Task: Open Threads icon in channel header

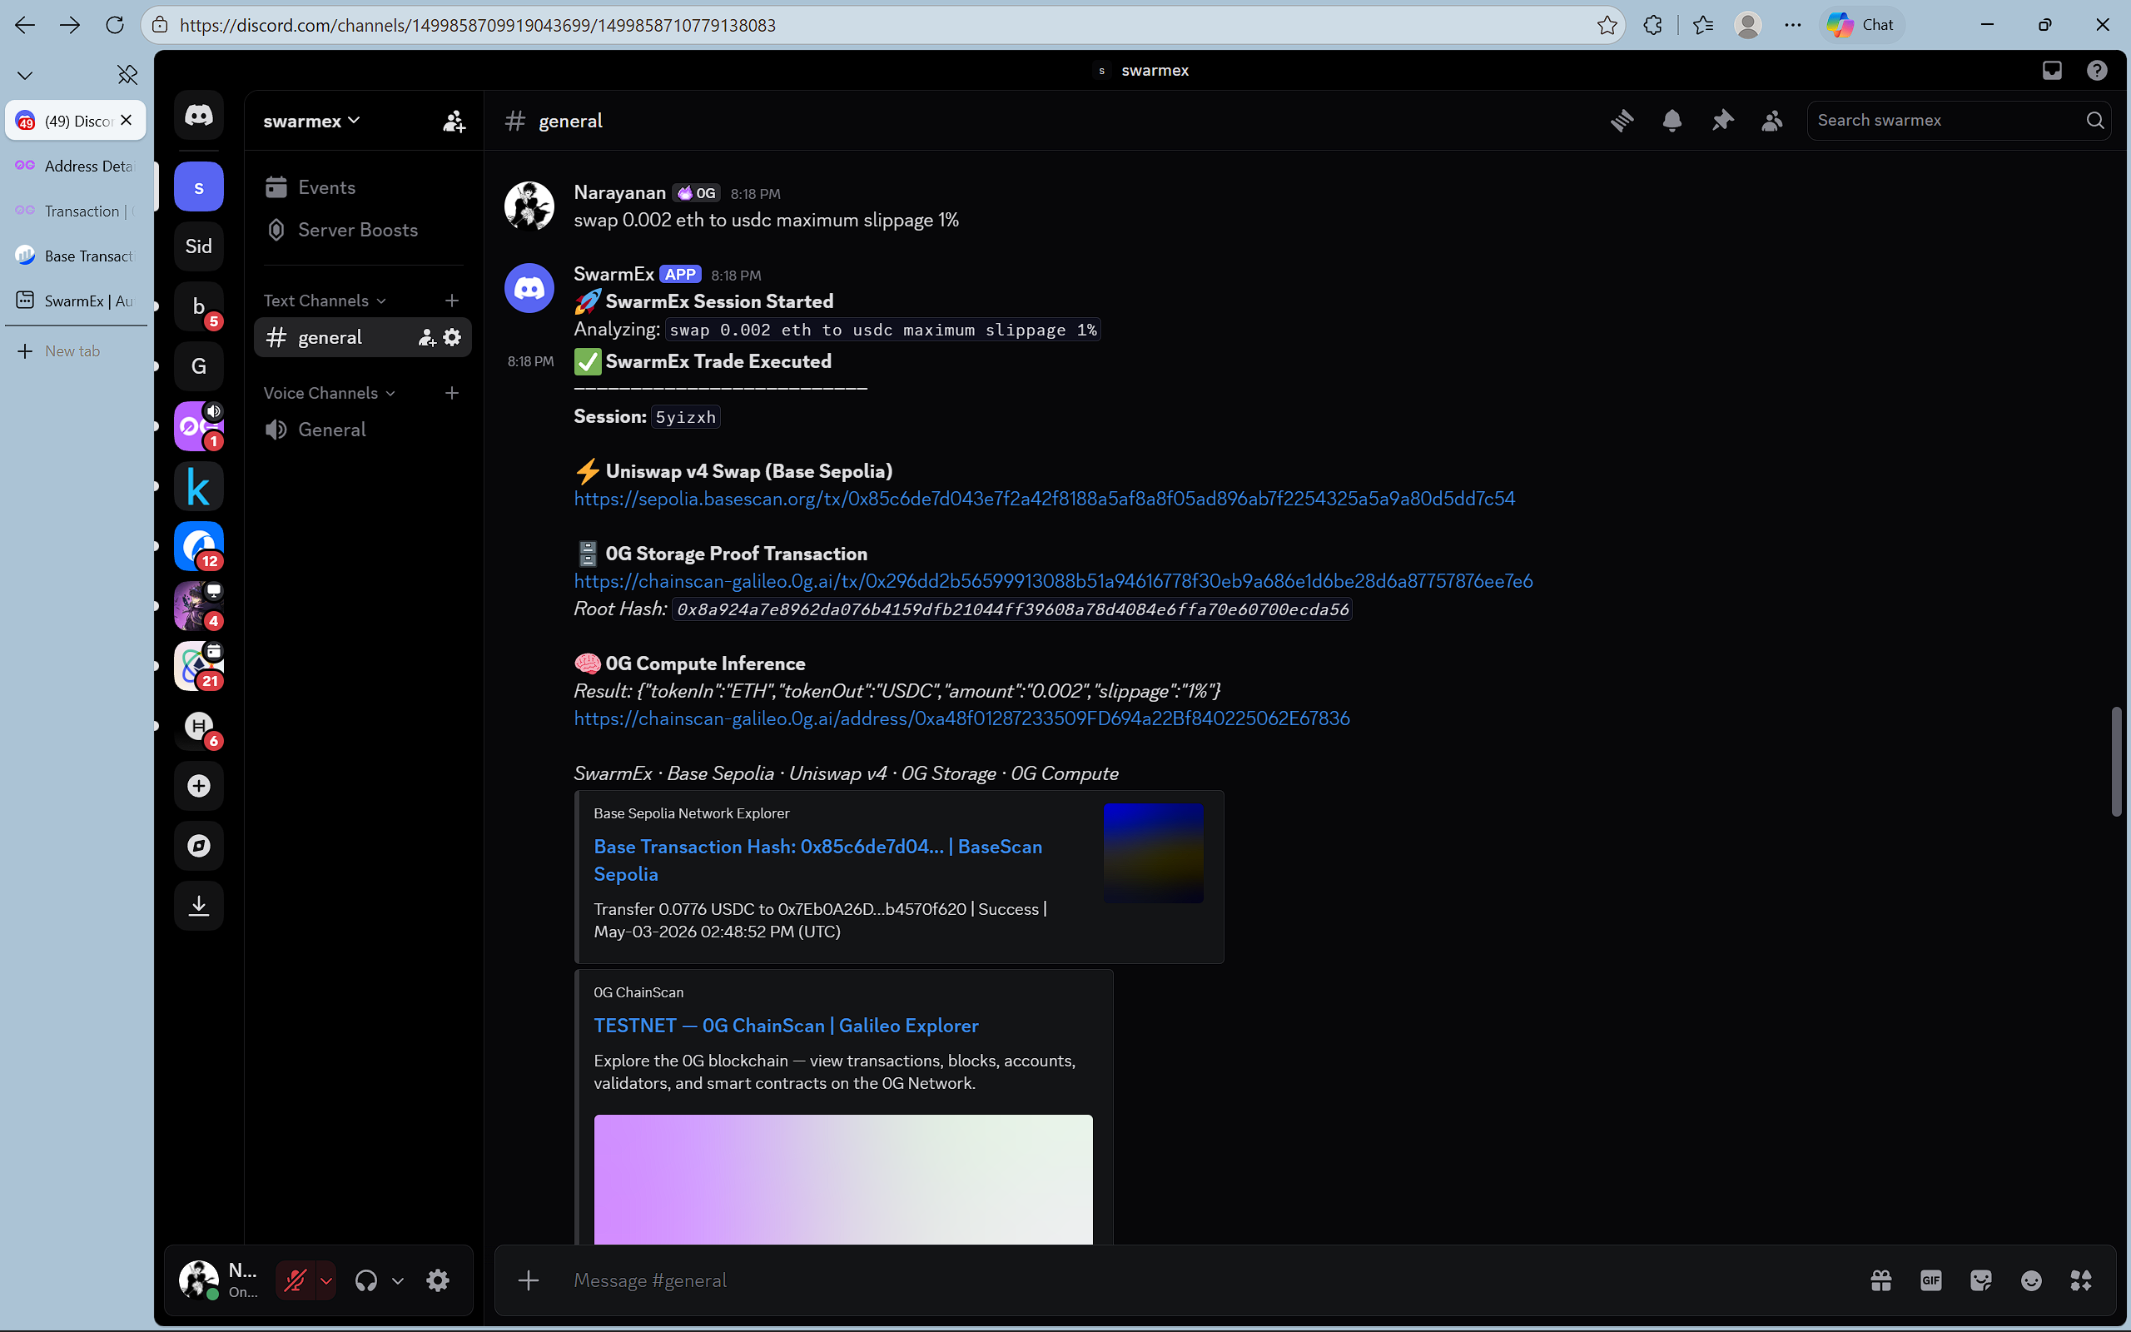Action: pos(1622,121)
